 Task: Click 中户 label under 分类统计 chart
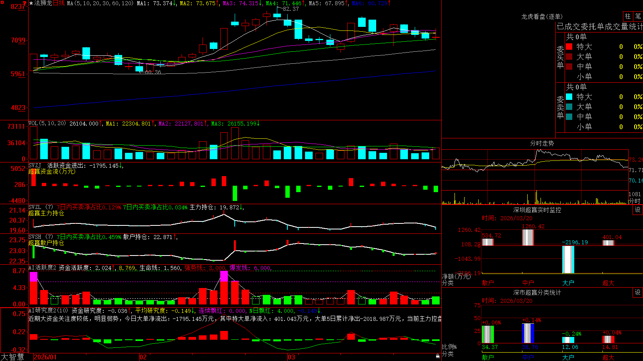[x=528, y=357]
